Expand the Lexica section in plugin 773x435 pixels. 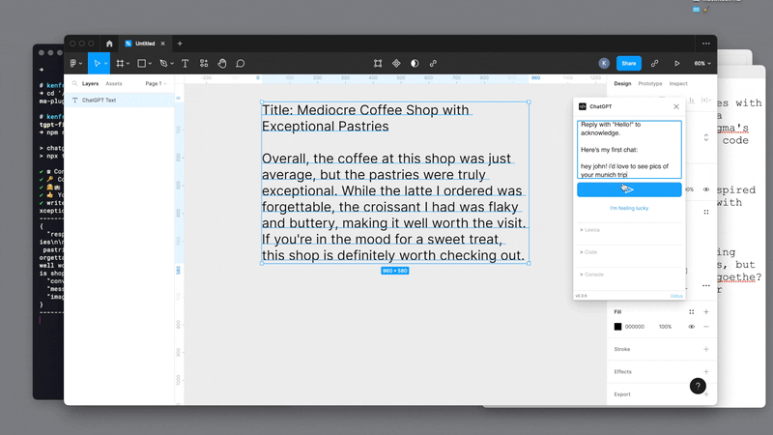point(589,230)
